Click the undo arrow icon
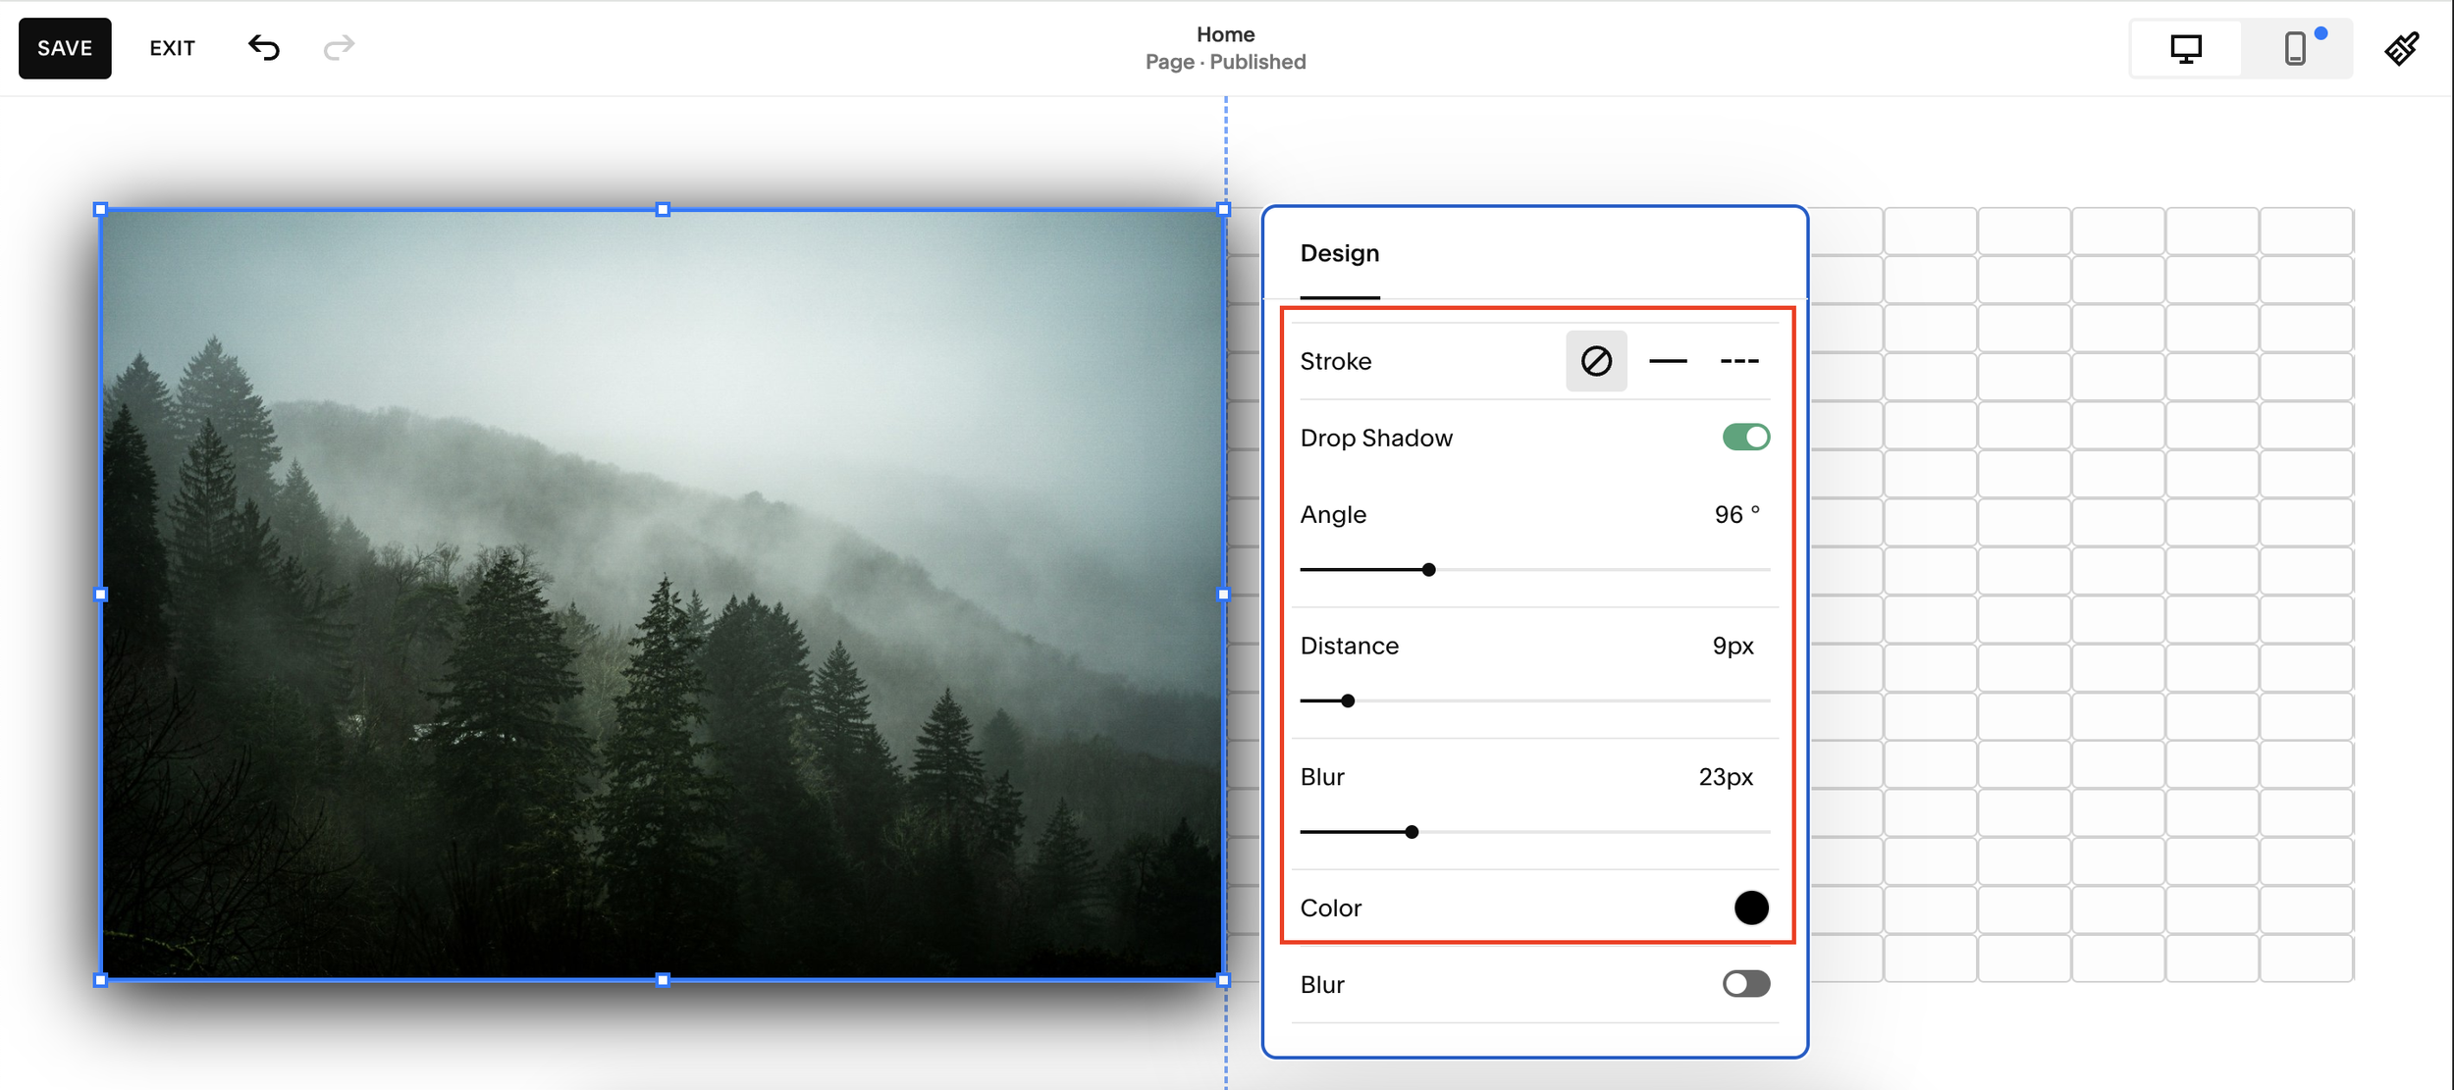 tap(263, 47)
